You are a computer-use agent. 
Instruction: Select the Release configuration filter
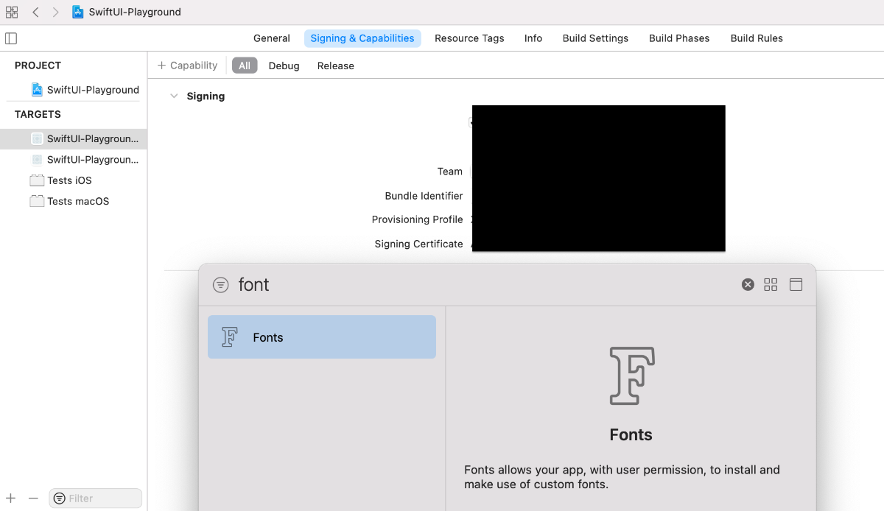336,66
